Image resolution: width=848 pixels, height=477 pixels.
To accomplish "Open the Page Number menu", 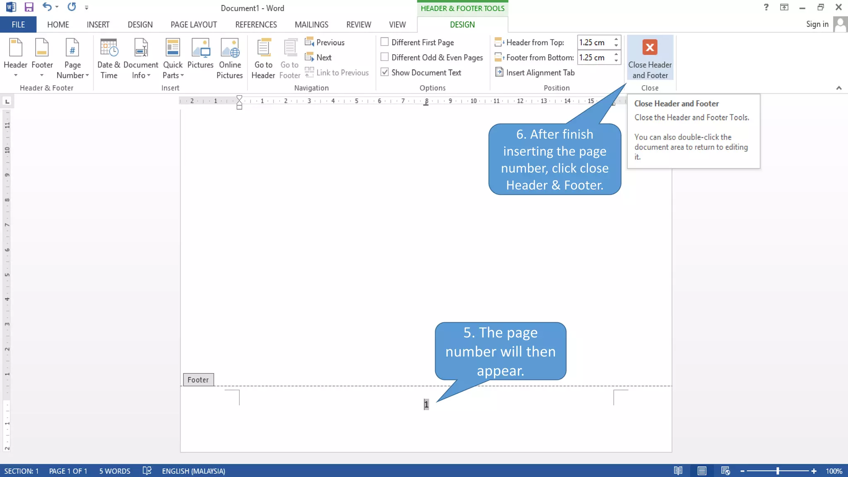I will click(x=72, y=58).
